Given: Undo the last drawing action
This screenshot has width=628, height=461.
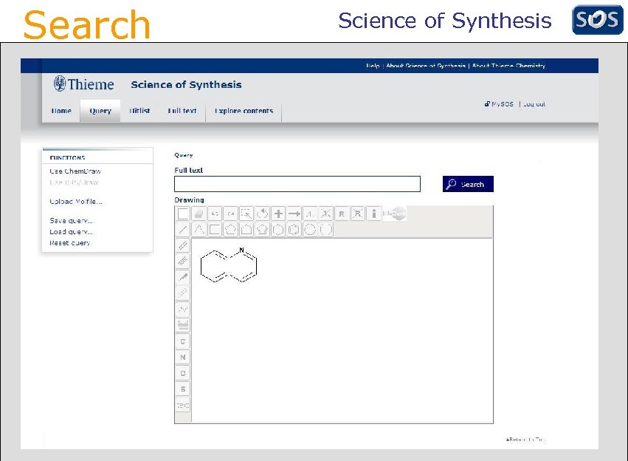Looking at the screenshot, I should [215, 214].
